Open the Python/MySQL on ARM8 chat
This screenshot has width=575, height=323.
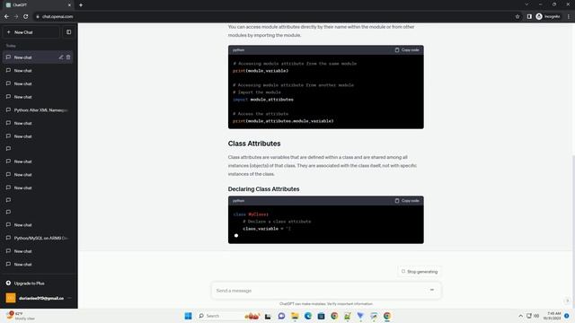(x=39, y=238)
